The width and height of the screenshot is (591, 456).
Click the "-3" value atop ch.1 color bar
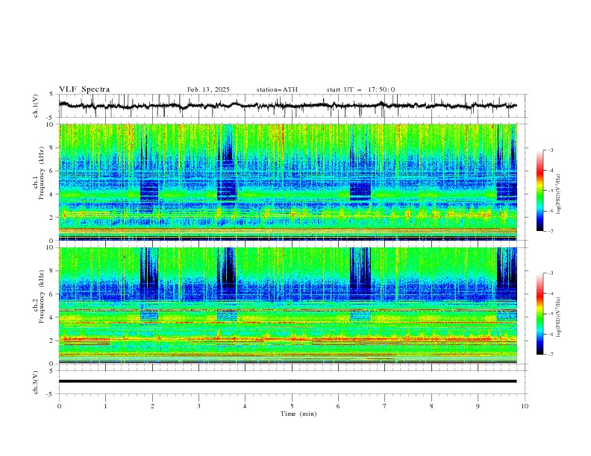pos(551,151)
